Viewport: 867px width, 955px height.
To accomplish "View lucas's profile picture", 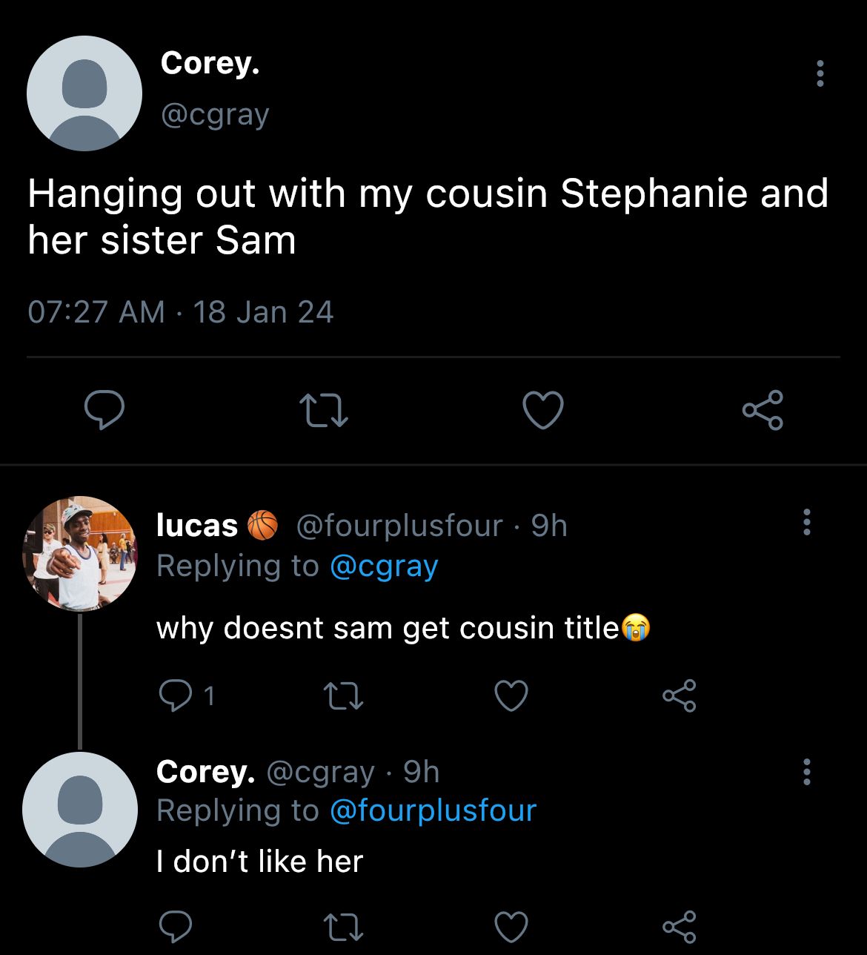I will click(x=80, y=554).
